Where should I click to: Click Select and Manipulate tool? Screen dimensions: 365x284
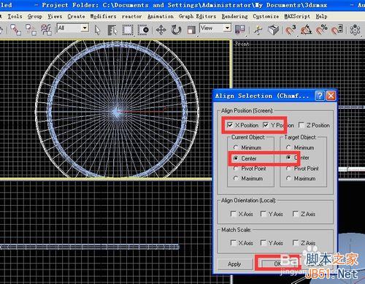pyautogui.click(x=258, y=30)
